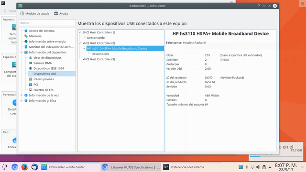Click Monitor del indexador de archivos icon
Screen dimensions: 306x172
[x=26, y=47]
